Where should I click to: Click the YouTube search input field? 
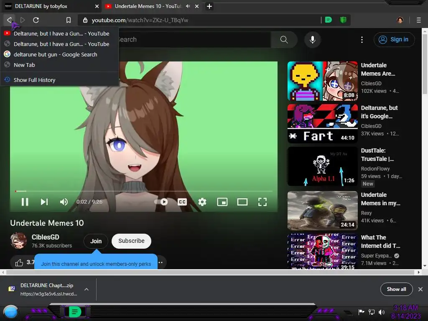coord(195,40)
